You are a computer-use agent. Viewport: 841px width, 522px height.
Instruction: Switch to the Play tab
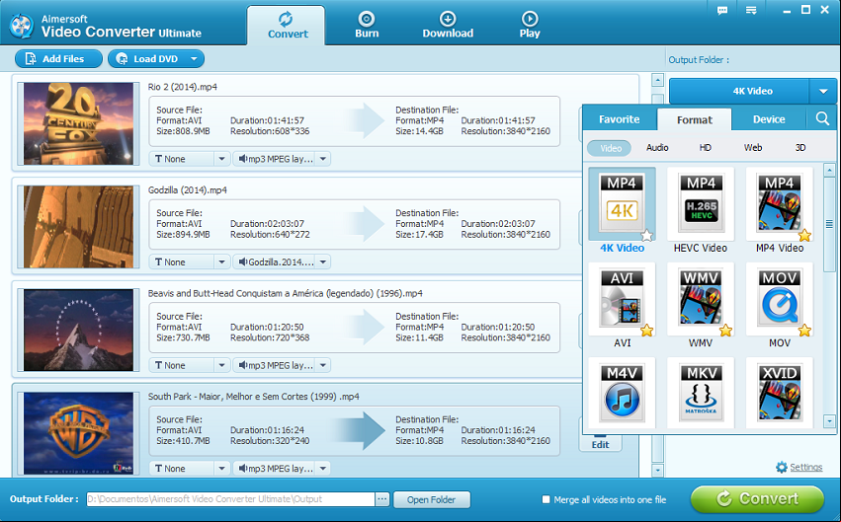pos(530,26)
